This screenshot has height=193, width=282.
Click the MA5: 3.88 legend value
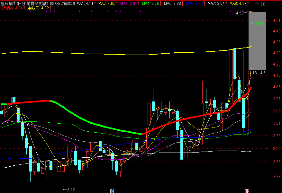pyautogui.click(x=172, y=4)
